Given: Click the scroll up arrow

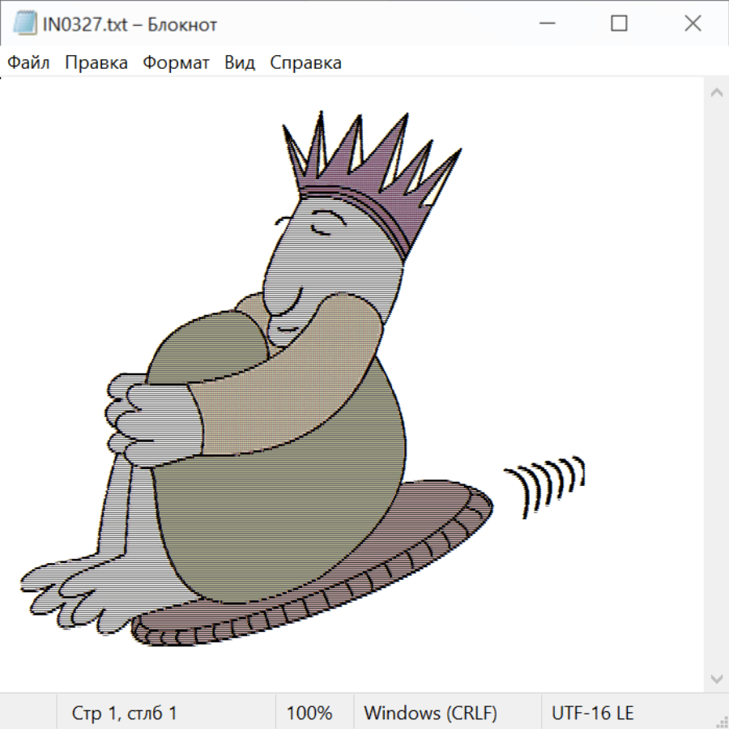Looking at the screenshot, I should pos(716,92).
